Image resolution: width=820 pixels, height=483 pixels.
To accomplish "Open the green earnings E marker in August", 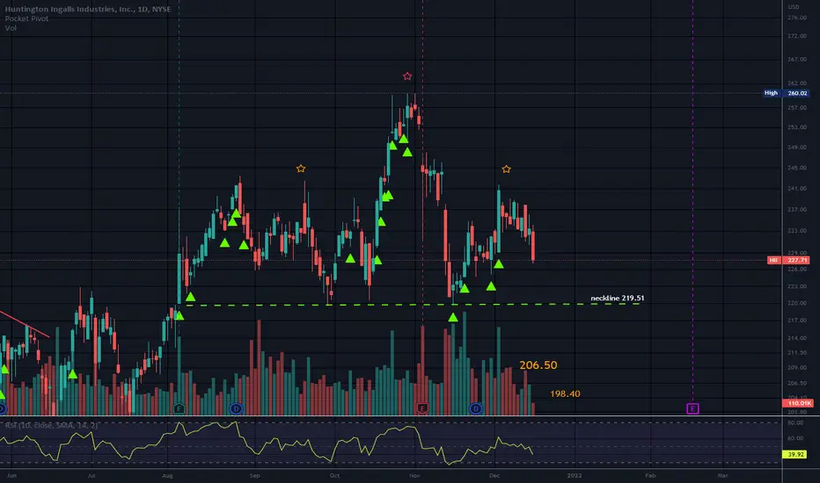I will (x=179, y=408).
